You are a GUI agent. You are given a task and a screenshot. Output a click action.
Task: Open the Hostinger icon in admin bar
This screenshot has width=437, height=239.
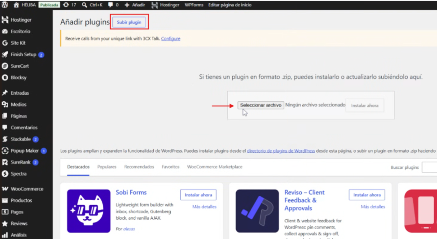click(155, 5)
